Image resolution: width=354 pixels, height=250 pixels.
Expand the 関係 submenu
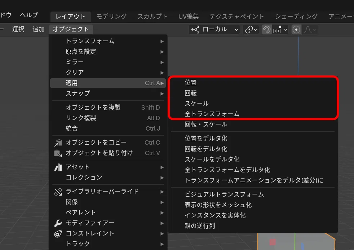click(x=108, y=202)
